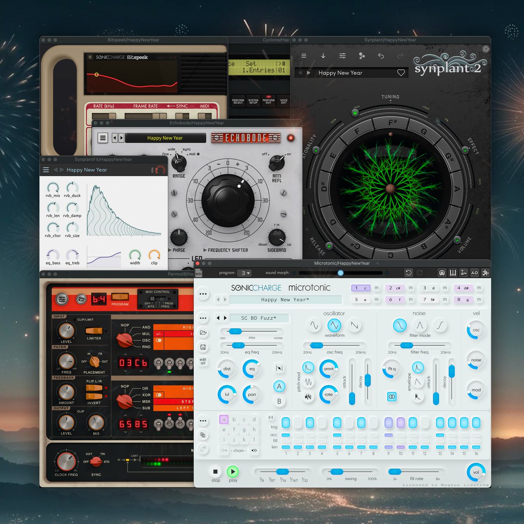This screenshot has width=524, height=524.
Task: Select Microtonic channel 2 c#
Action: pyautogui.click(x=395, y=288)
